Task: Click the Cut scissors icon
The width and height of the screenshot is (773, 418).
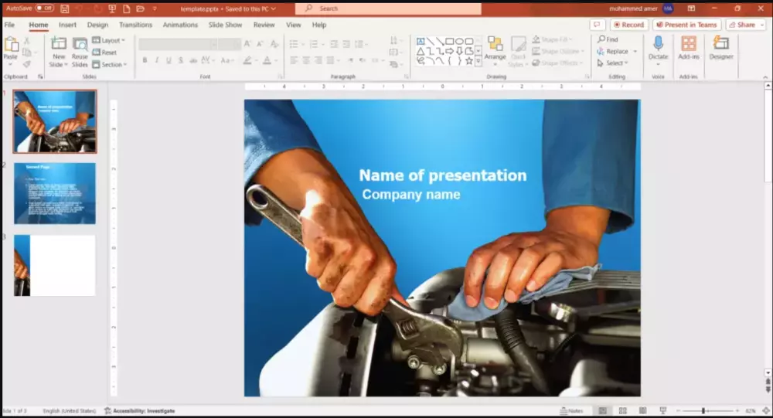Action: 26,41
